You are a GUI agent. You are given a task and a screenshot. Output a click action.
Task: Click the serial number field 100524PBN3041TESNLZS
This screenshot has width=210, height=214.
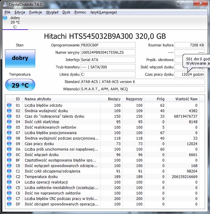tap(108, 52)
